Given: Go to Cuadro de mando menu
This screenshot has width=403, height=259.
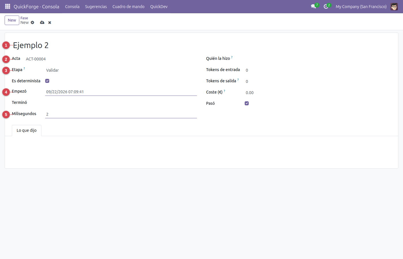Looking at the screenshot, I should coord(128,6).
